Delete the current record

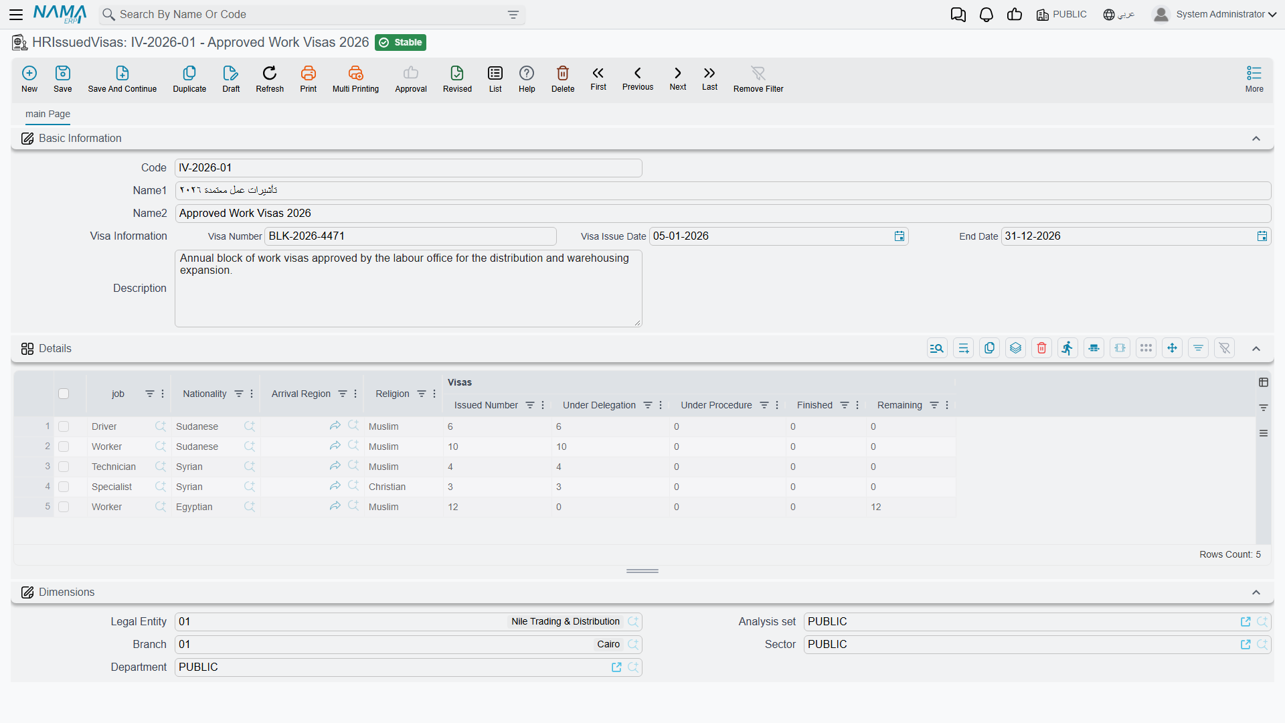[563, 79]
